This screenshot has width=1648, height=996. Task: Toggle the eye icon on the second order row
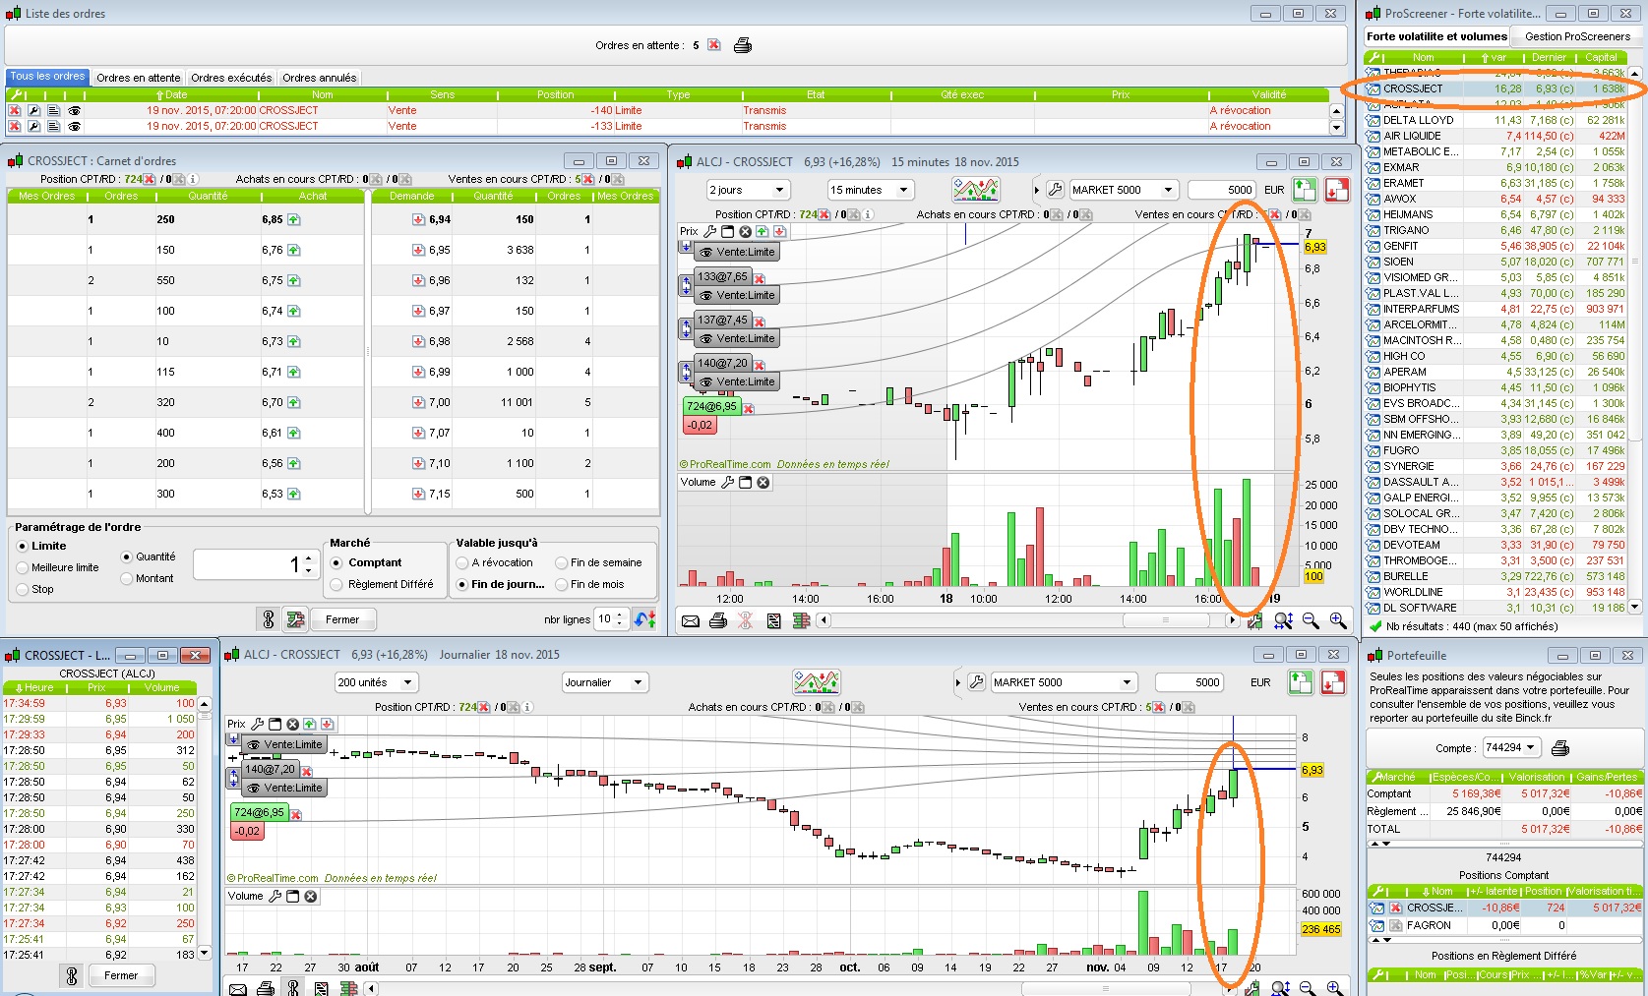74,127
